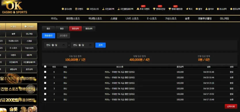The image size is (240, 112).
Task: Click the icon beside top 지인롤링페이백
Action: [119, 9]
